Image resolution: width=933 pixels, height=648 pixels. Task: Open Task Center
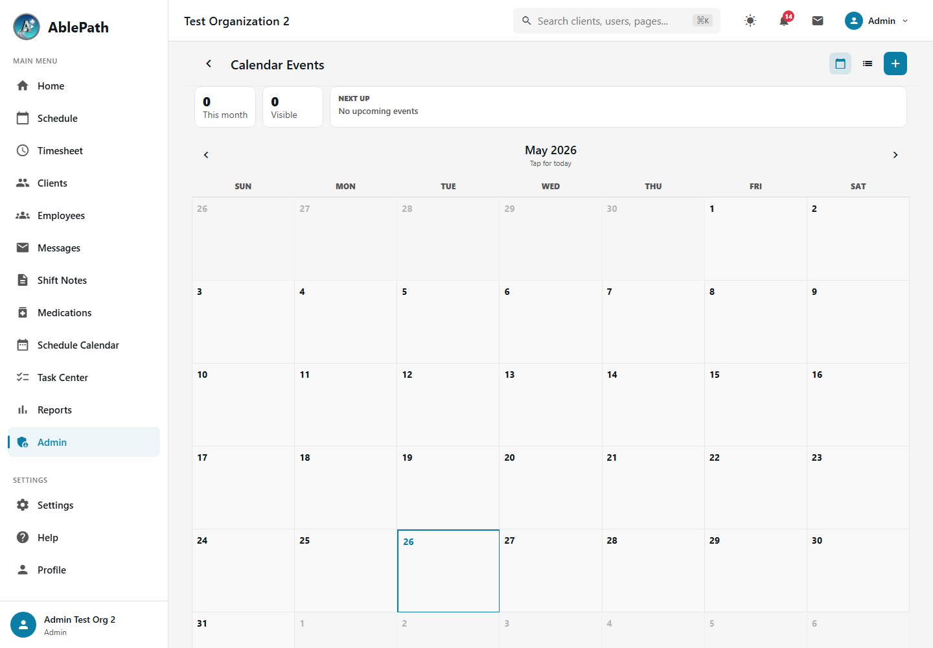84,377
